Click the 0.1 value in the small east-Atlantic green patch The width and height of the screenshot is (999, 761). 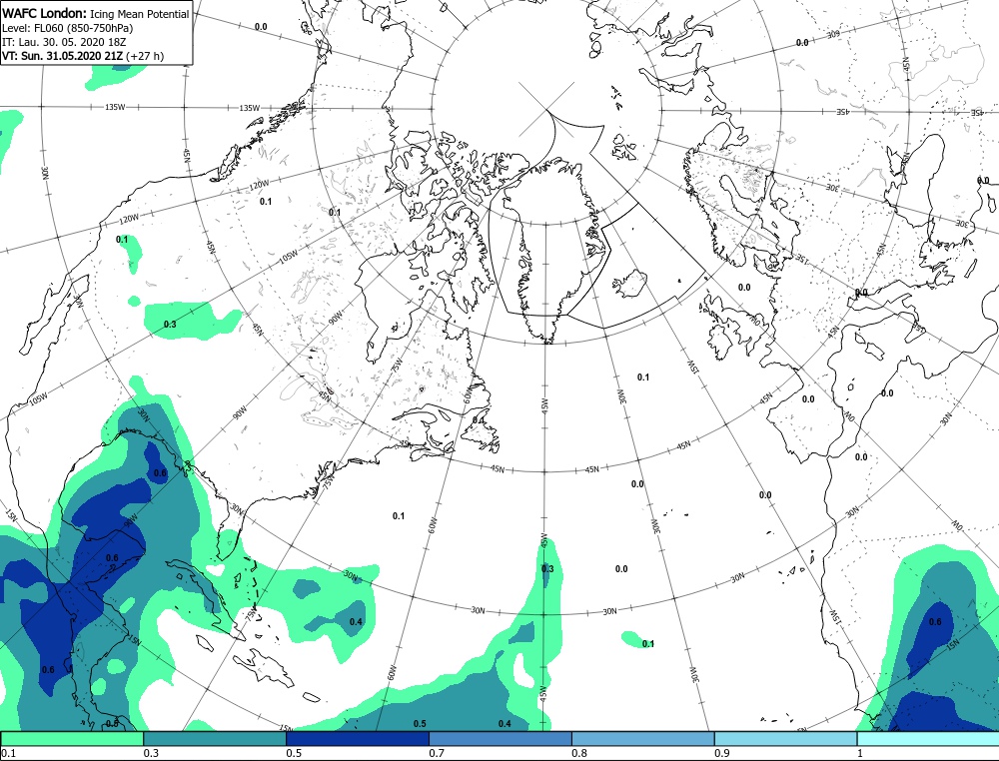(648, 644)
